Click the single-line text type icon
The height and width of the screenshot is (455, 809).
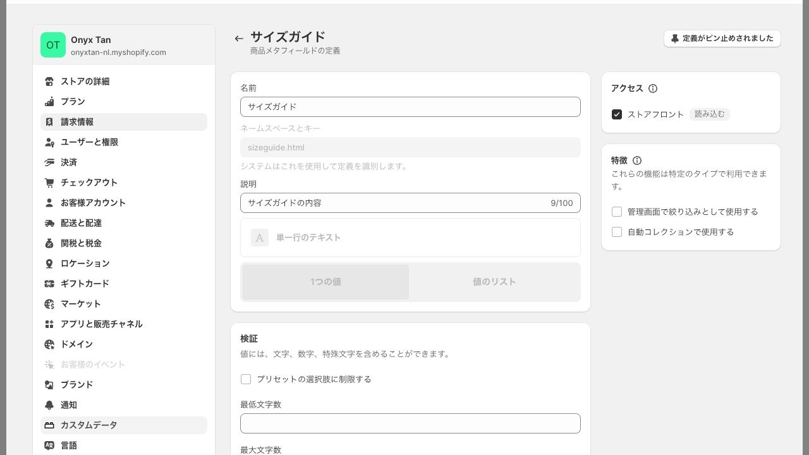tap(260, 238)
